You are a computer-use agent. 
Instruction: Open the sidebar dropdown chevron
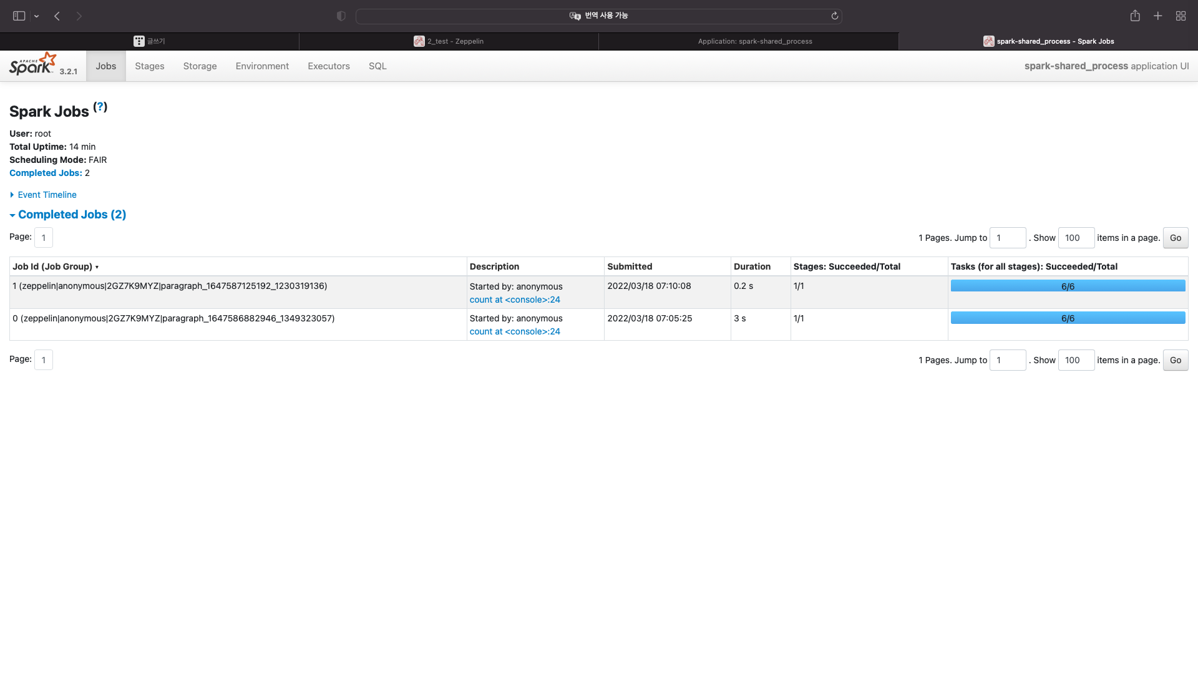pyautogui.click(x=37, y=16)
